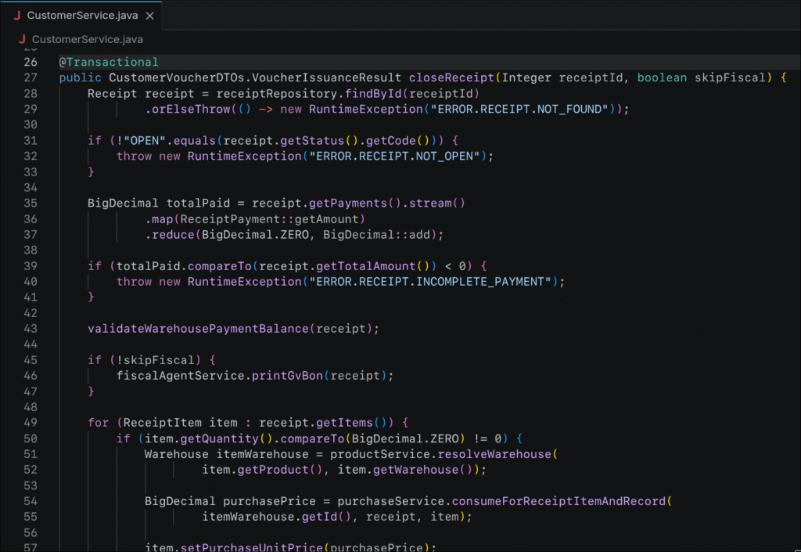Close the CustomerService.java tab

tap(149, 16)
